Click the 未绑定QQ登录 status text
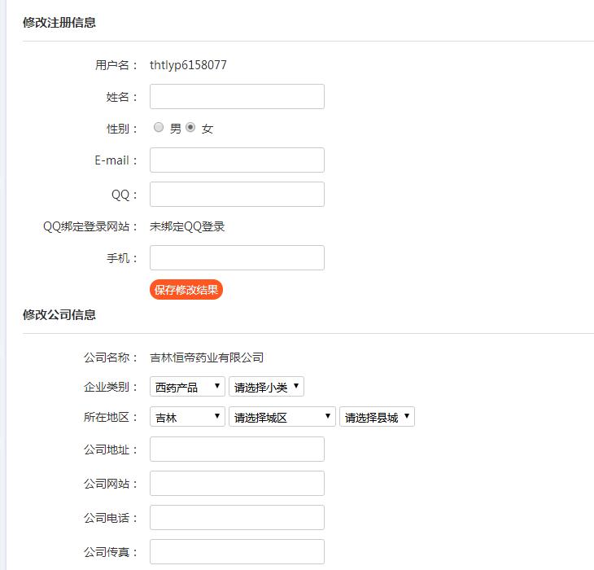The width and height of the screenshot is (594, 570). (187, 226)
